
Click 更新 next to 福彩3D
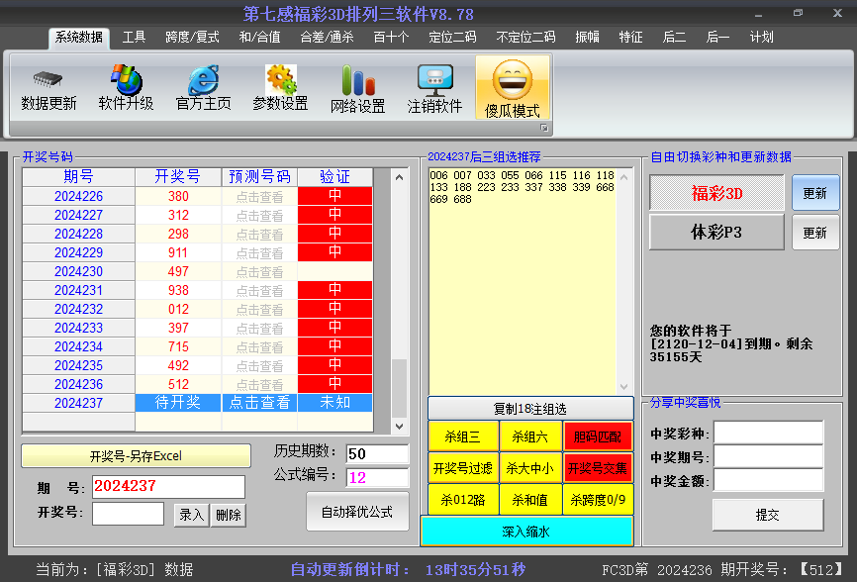(x=814, y=193)
